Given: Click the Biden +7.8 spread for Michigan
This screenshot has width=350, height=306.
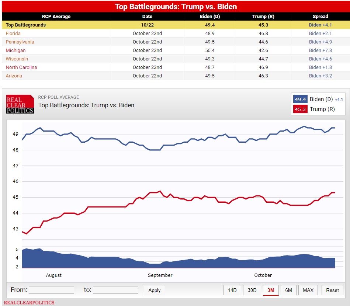Looking at the screenshot, I should pyautogui.click(x=320, y=50).
